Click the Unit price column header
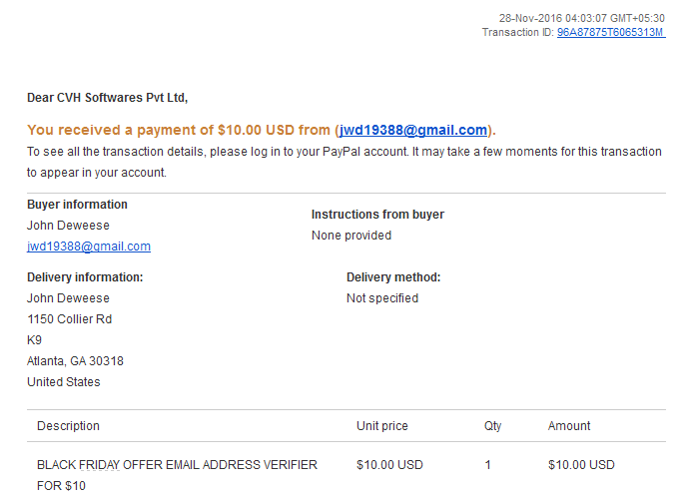The width and height of the screenshot is (694, 502). tap(382, 426)
